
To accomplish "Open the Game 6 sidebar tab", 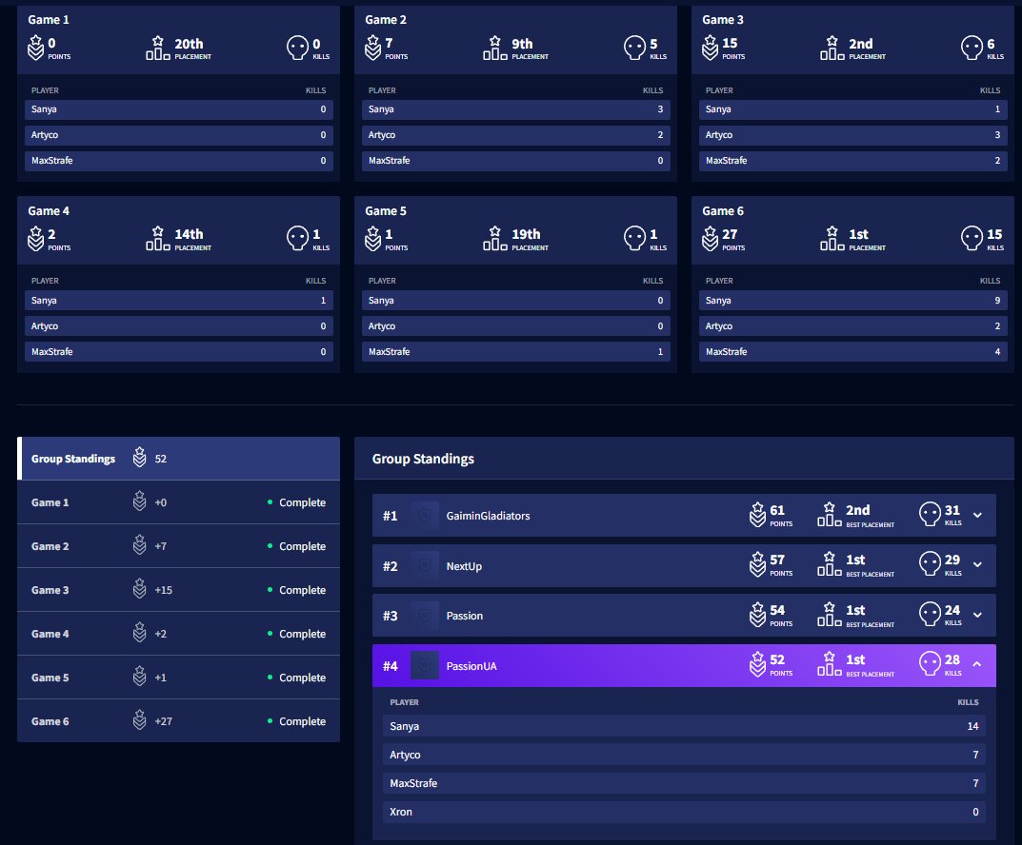I will [x=179, y=720].
